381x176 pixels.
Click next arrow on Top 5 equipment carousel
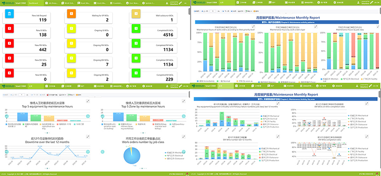click(x=88, y=116)
